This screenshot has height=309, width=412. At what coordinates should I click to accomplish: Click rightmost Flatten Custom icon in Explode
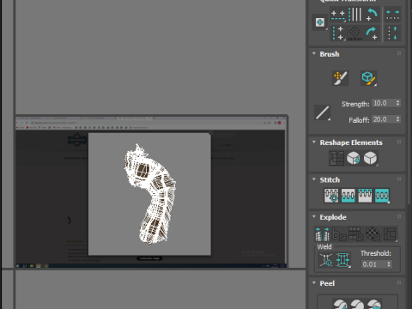(x=390, y=234)
